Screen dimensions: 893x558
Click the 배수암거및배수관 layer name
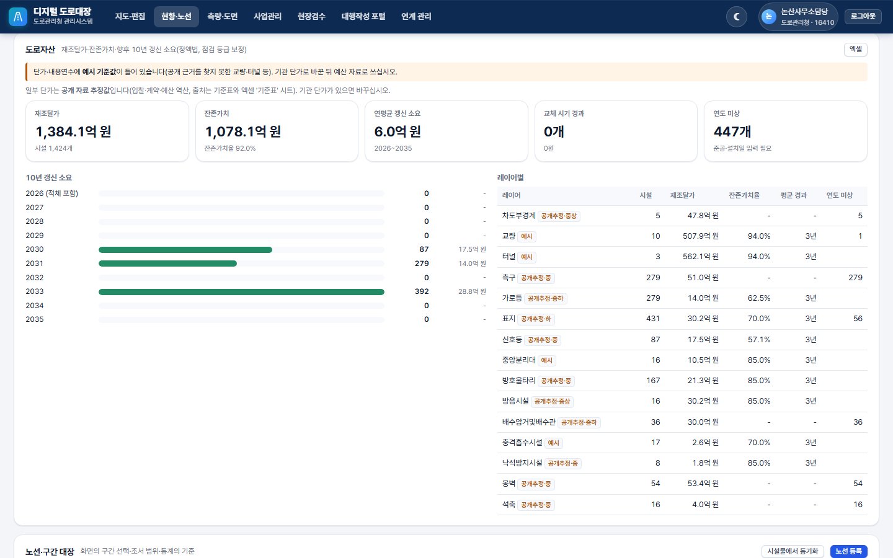(x=529, y=422)
